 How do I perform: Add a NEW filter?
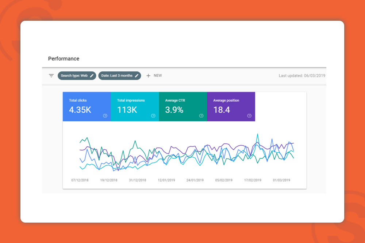pyautogui.click(x=154, y=76)
